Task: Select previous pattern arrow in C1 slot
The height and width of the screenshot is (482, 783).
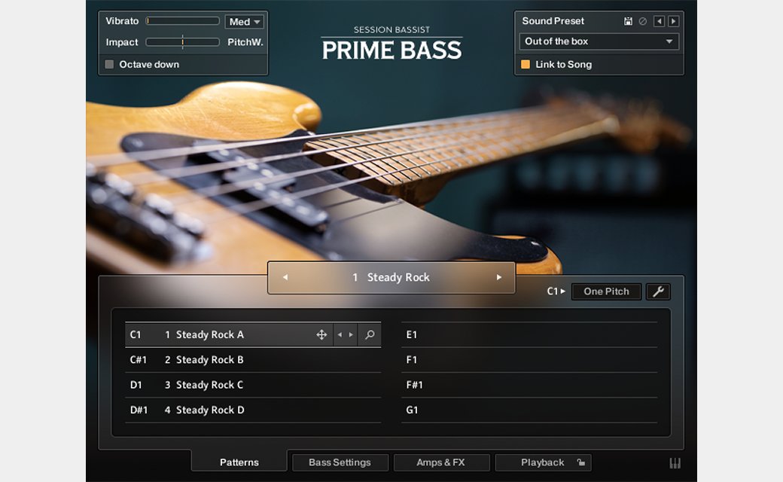Action: (x=340, y=334)
